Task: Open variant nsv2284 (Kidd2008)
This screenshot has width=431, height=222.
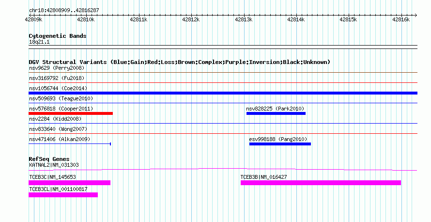Action: click(55, 119)
